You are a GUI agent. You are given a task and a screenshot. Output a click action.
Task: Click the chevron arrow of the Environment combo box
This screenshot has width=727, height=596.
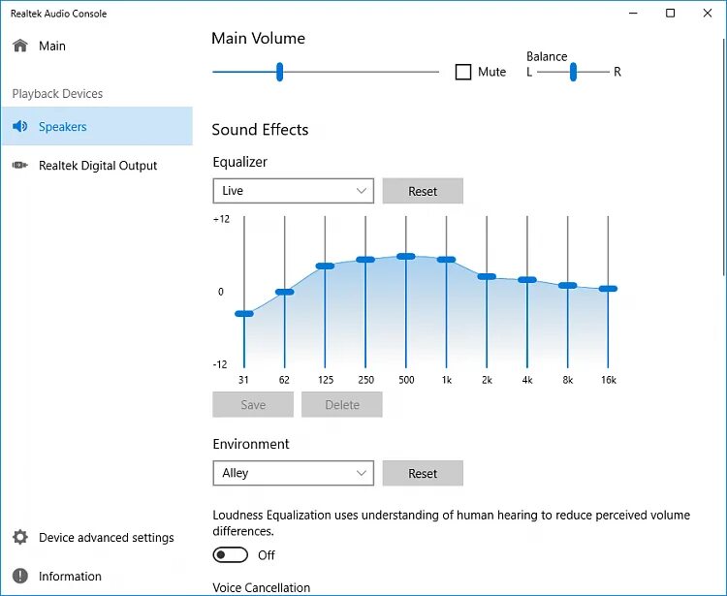pos(362,473)
